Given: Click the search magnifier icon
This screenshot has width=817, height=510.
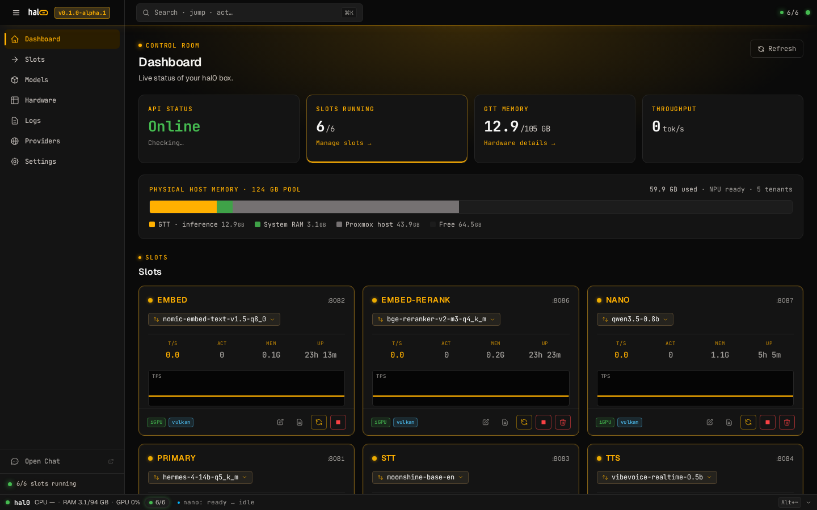Looking at the screenshot, I should tap(146, 12).
